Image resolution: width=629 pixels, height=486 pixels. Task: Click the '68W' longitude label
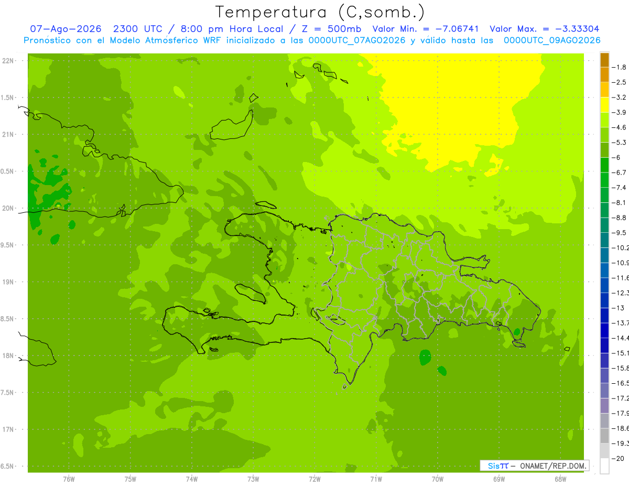560,479
